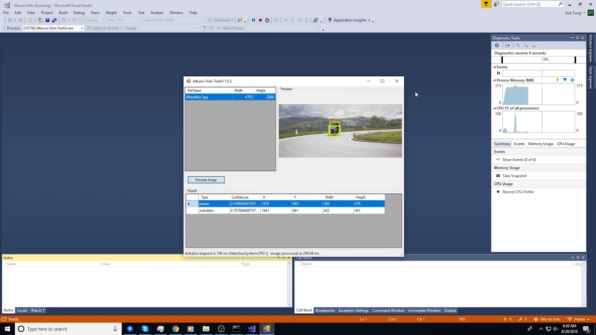Select the motorbike result row

tap(285, 210)
